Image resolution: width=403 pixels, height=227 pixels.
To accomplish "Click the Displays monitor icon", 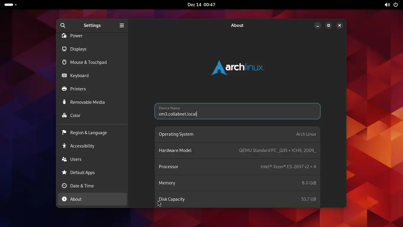I will pos(64,49).
